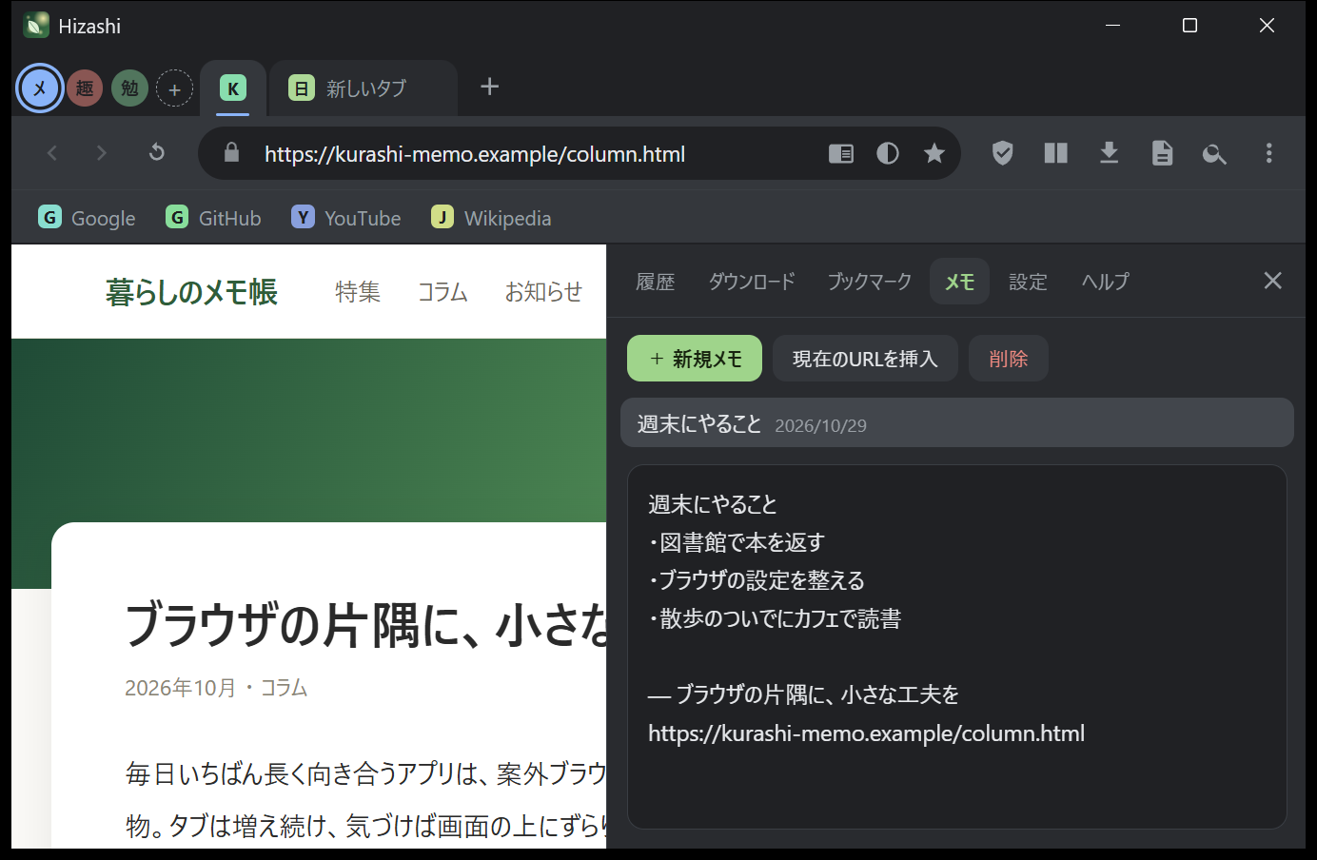Select the メモ panel tab
This screenshot has height=860, width=1317.
959,282
